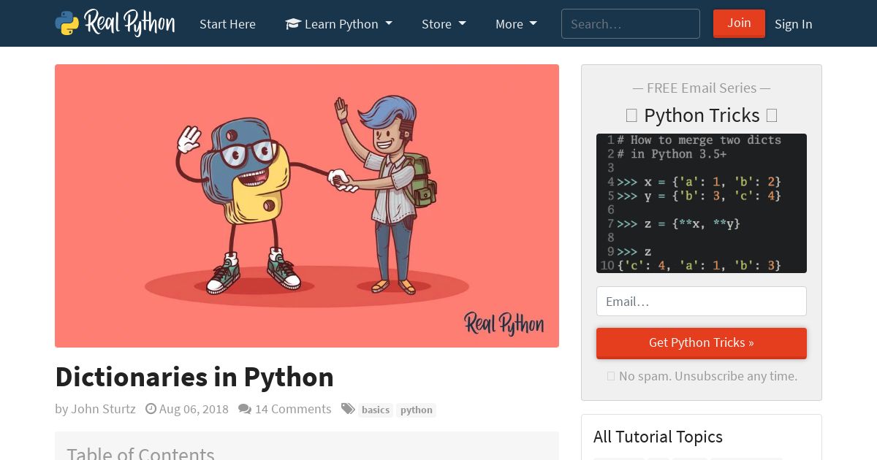This screenshot has width=877, height=460.
Task: Click the clock icon next to Aug 06, 2018
Action: (x=151, y=409)
